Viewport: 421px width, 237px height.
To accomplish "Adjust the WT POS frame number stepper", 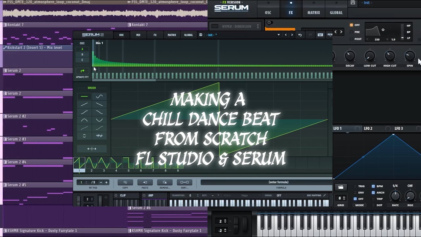I will pyautogui.click(x=86, y=182).
